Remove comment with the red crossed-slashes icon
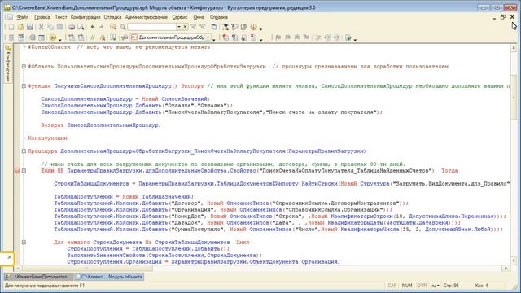 pyautogui.click(x=103, y=37)
